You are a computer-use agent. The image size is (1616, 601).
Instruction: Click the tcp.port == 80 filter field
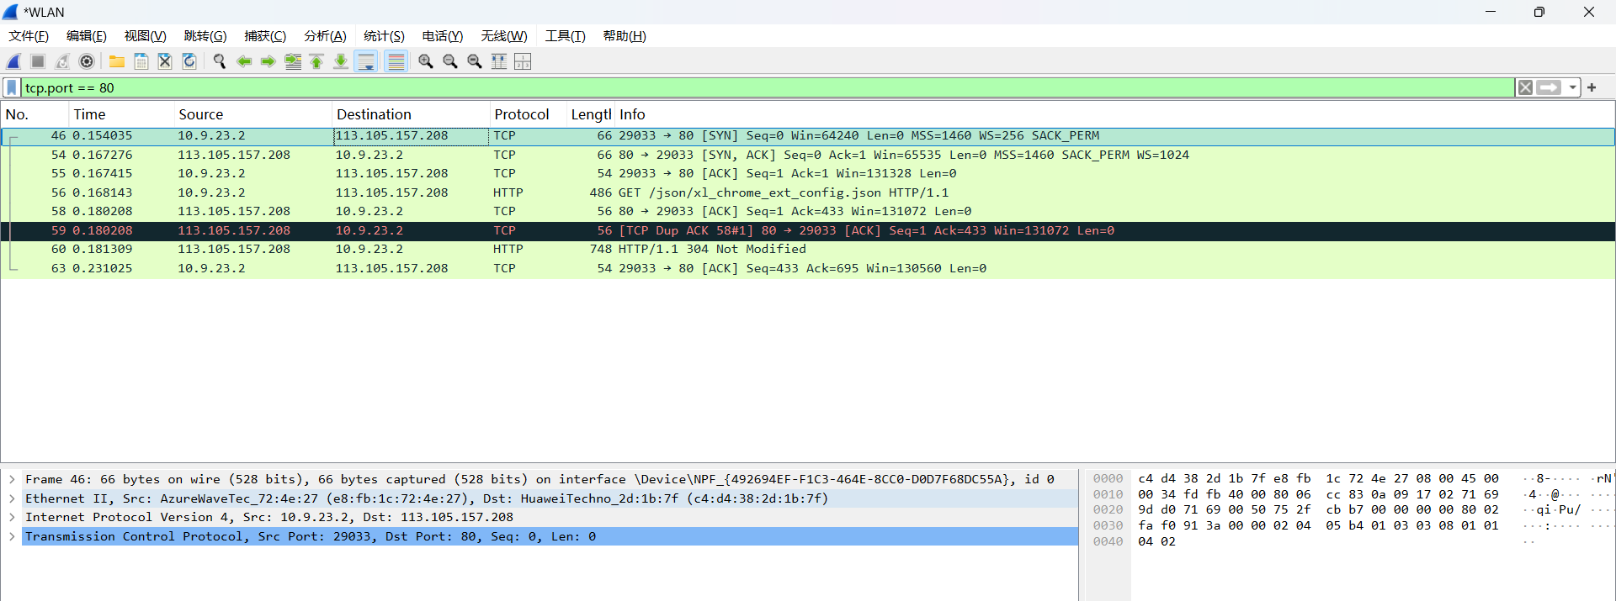(768, 87)
